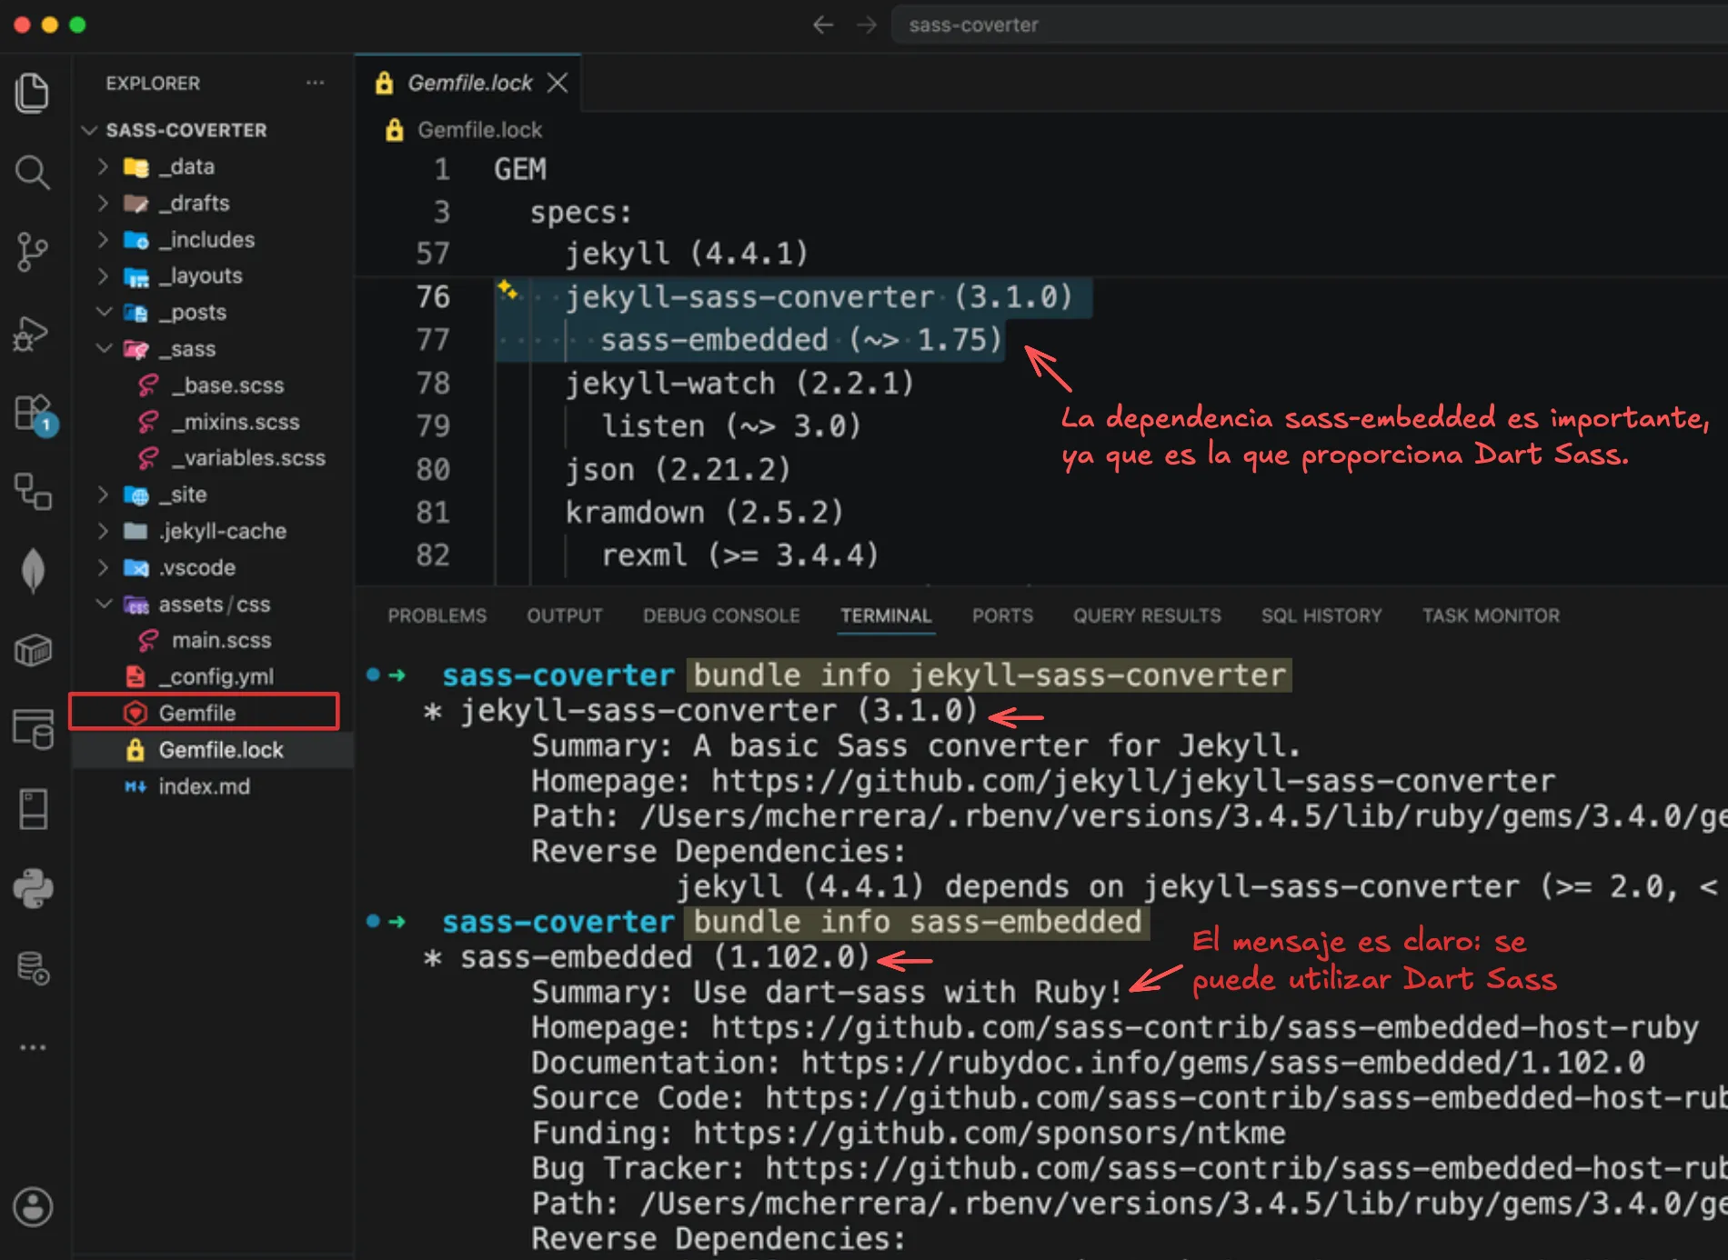Click the kramdown (2.5.2) code line
This screenshot has width=1728, height=1260.
pos(704,512)
